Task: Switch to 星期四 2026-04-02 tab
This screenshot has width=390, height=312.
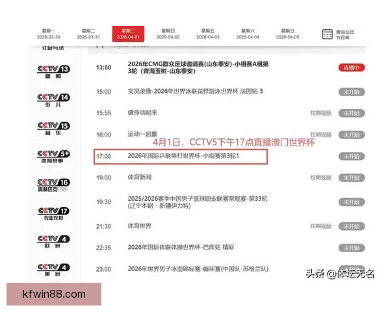Action: pyautogui.click(x=168, y=34)
